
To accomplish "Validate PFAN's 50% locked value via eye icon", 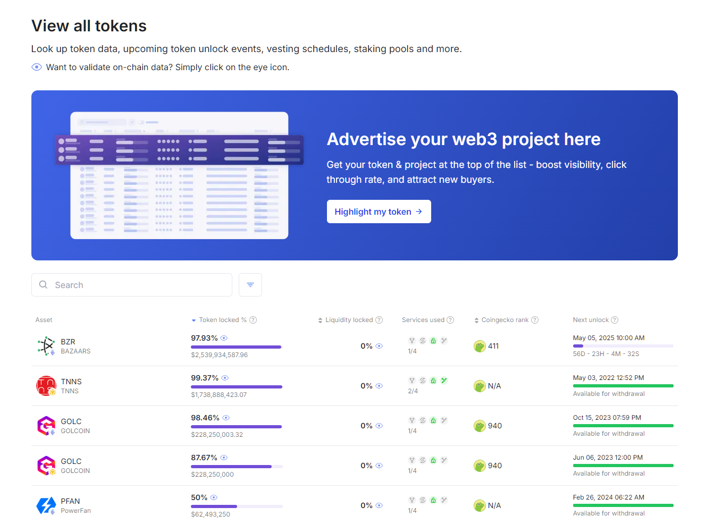I will coord(214,497).
